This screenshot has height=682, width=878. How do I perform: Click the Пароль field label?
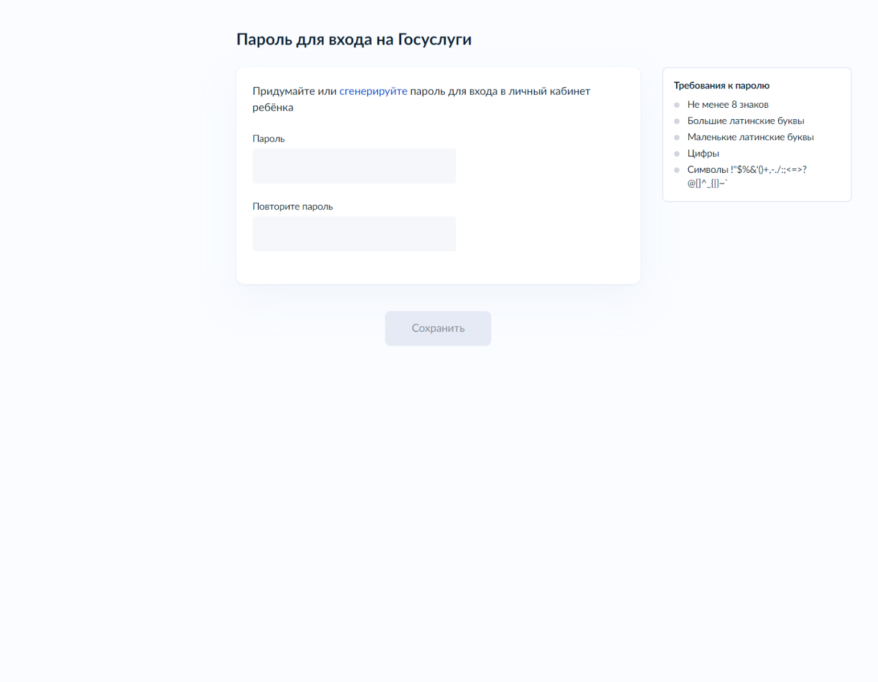coord(269,139)
